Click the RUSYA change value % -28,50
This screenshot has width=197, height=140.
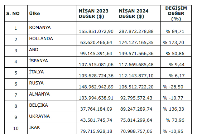tap(173, 87)
